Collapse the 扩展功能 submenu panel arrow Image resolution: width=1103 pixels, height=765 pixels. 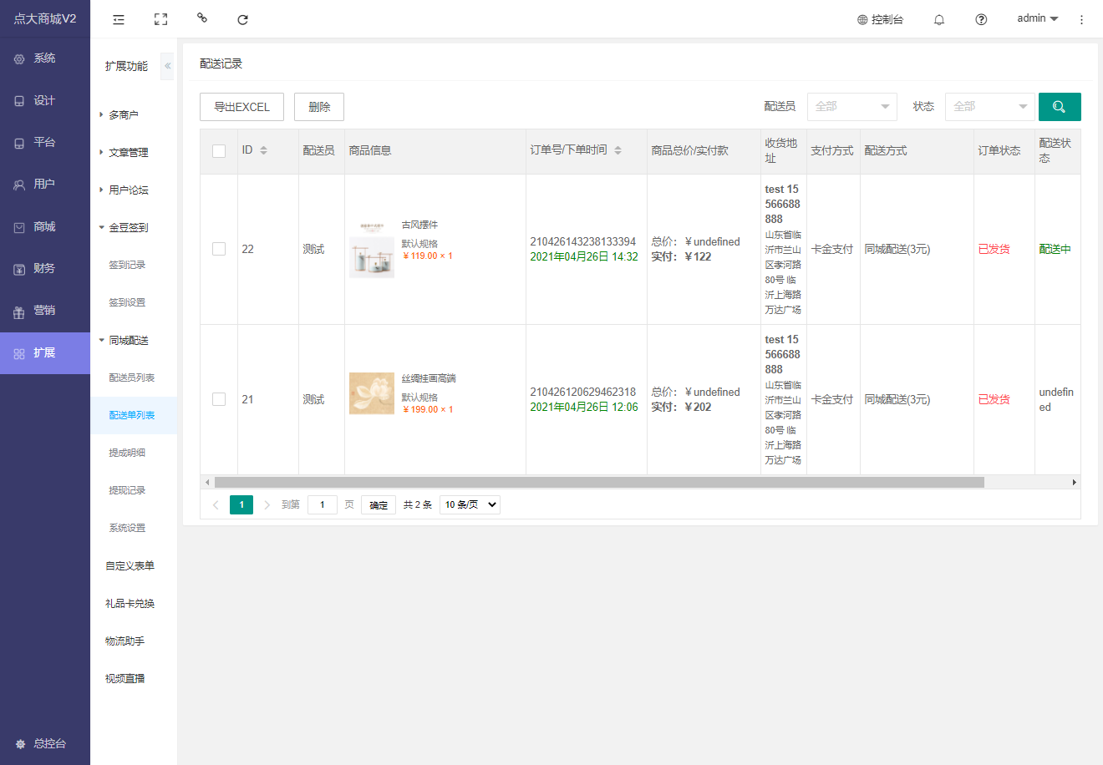(167, 66)
